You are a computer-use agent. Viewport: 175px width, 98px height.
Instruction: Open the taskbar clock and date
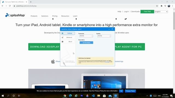click(165, 96)
